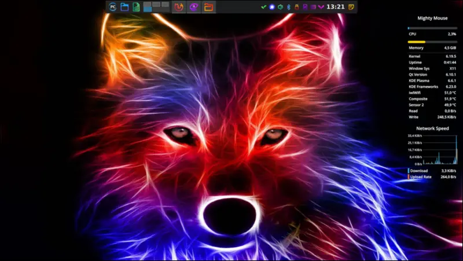Open the PC application launcher icon
The width and height of the screenshot is (463, 261).
tap(113, 7)
